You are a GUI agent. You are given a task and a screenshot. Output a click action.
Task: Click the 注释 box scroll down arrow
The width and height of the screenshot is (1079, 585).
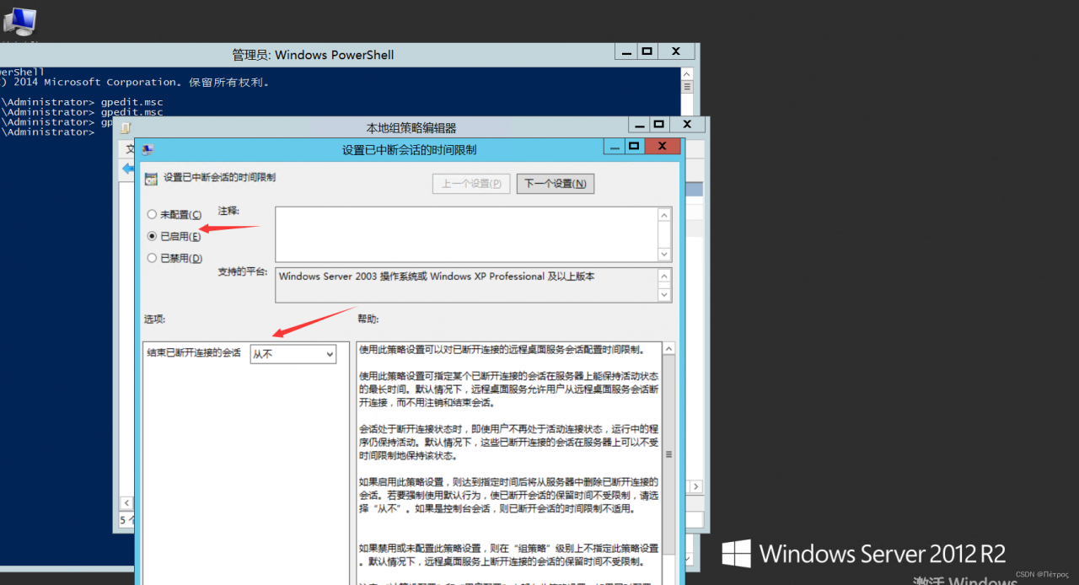click(x=664, y=254)
